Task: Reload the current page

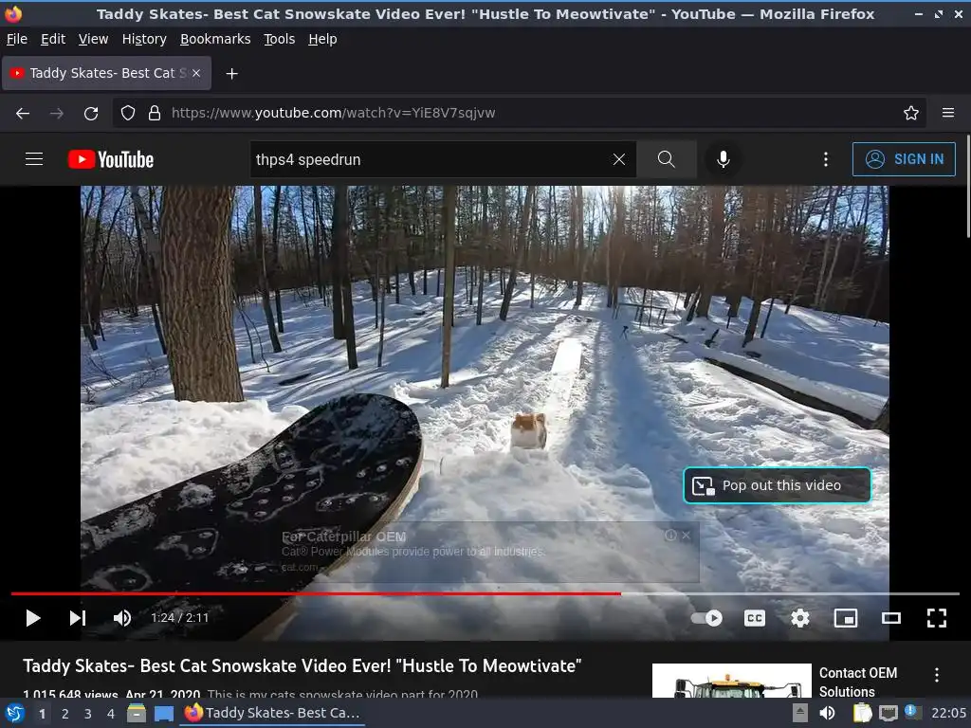Action: 91,113
